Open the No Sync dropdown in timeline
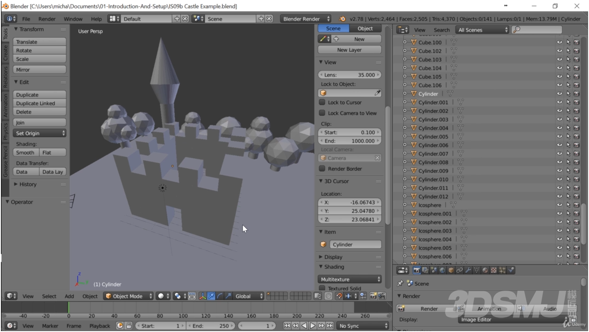Viewport: 589px width, 332px height. pos(363,326)
